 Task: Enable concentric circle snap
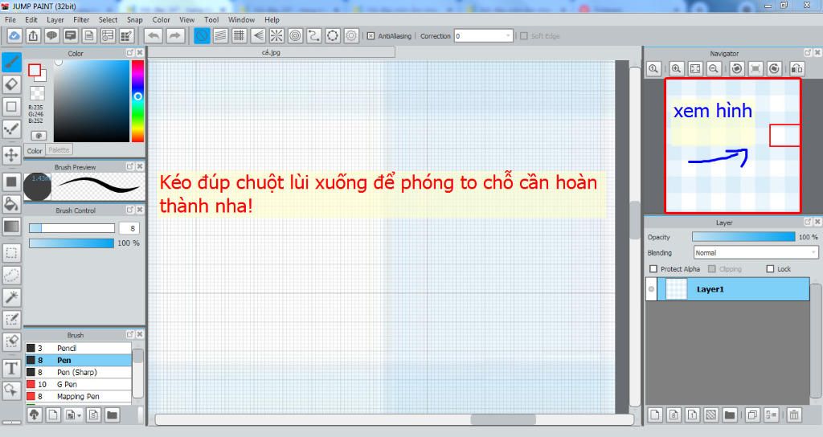click(x=296, y=35)
